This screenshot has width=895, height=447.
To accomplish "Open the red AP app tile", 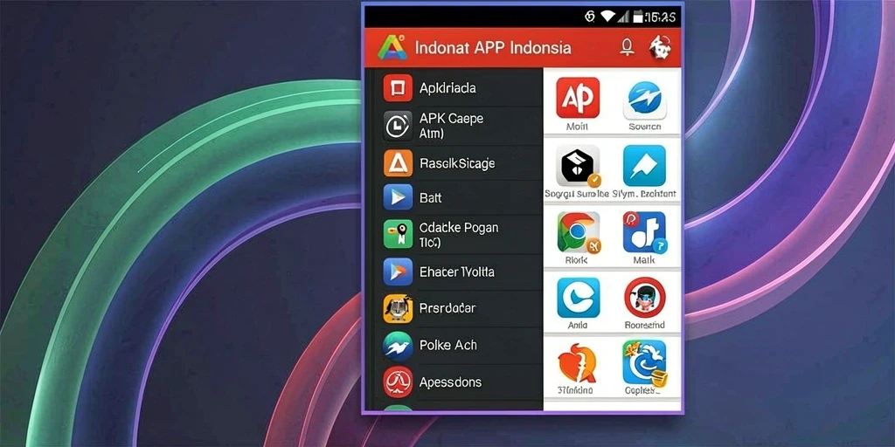I will pyautogui.click(x=578, y=98).
